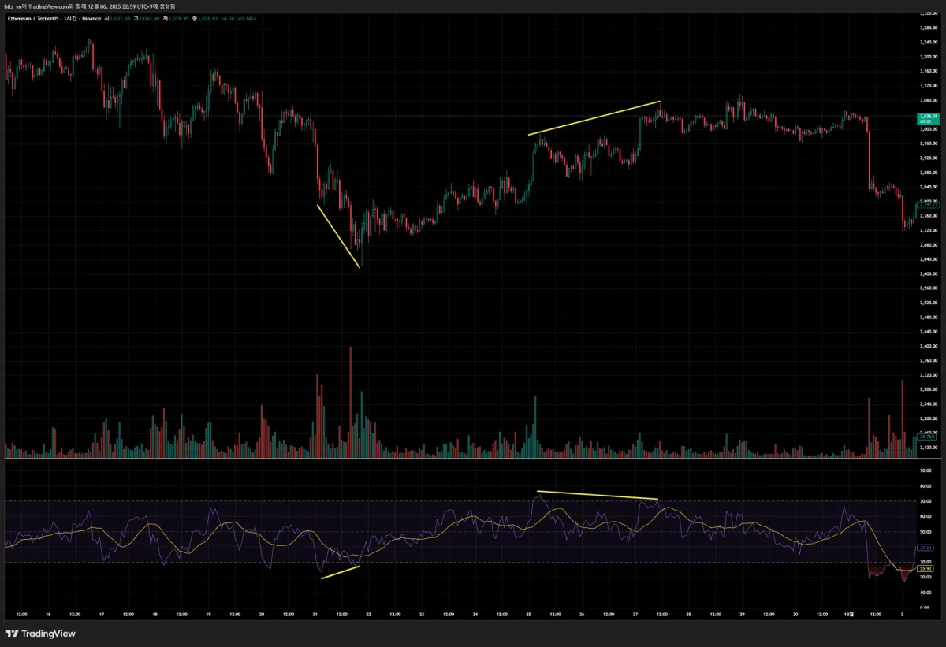Click the date label 16 on the time axis
The height and width of the screenshot is (647, 946).
[x=48, y=614]
